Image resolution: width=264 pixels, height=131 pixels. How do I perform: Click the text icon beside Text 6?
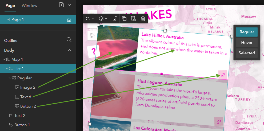click(x=17, y=97)
